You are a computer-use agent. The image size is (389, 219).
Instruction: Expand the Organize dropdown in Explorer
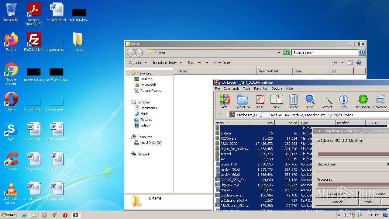coord(138,63)
